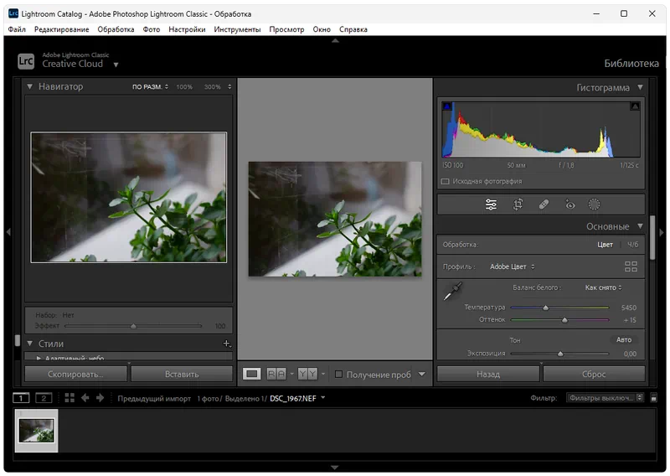The image size is (670, 476).
Task: Open the Фильтры выключ. filter dropdown
Action: click(605, 398)
